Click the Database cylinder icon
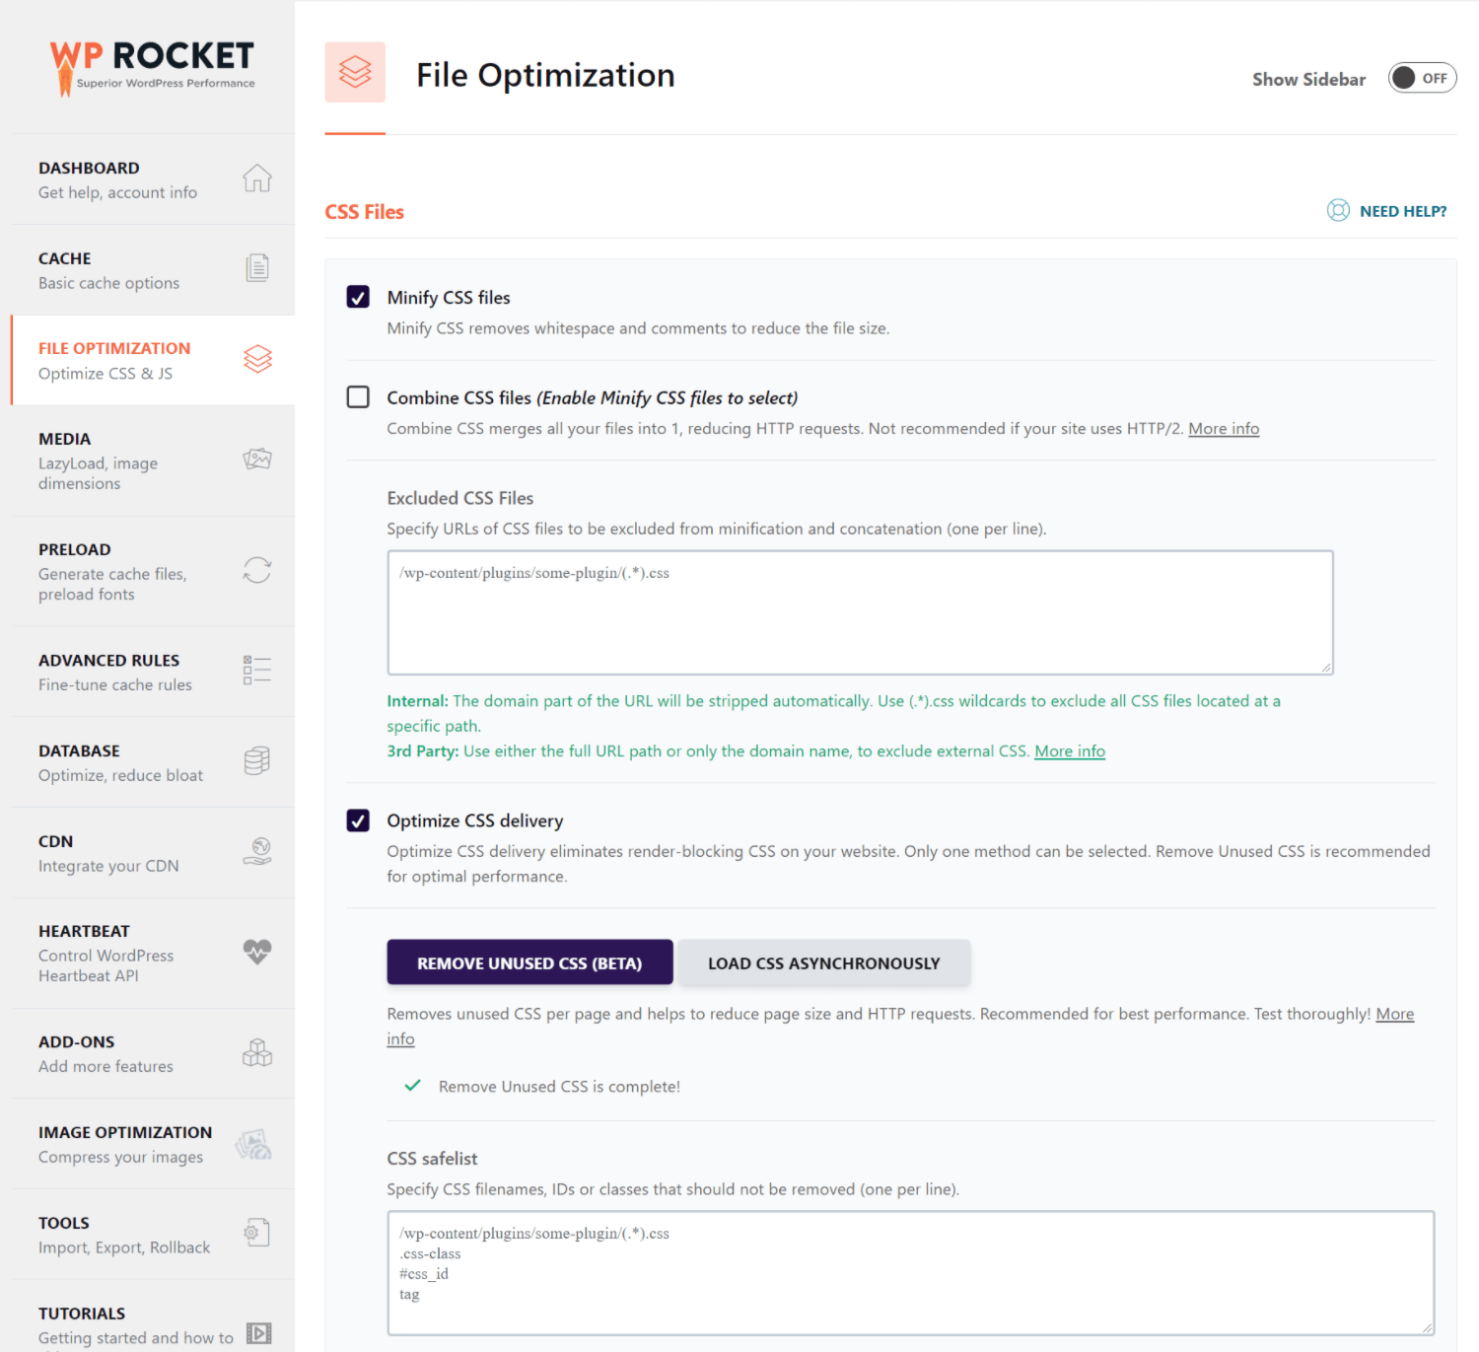This screenshot has height=1352, width=1479. coord(257,760)
